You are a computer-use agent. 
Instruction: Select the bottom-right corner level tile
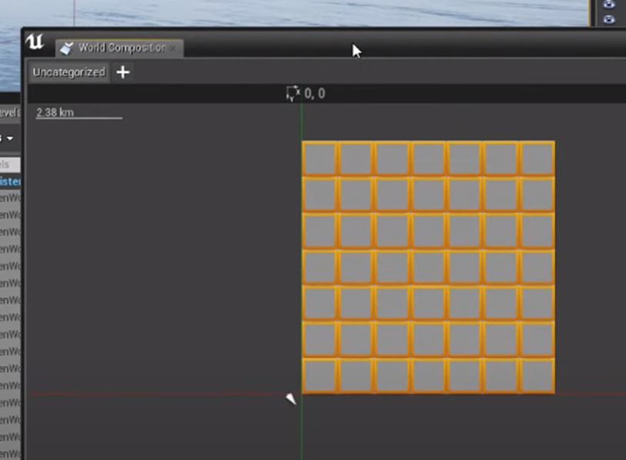tap(537, 375)
